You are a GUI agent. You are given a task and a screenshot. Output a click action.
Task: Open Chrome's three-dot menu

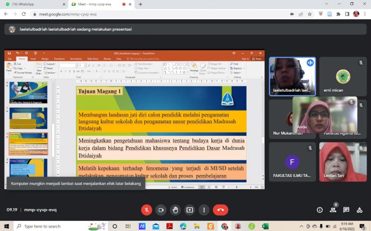point(365,14)
